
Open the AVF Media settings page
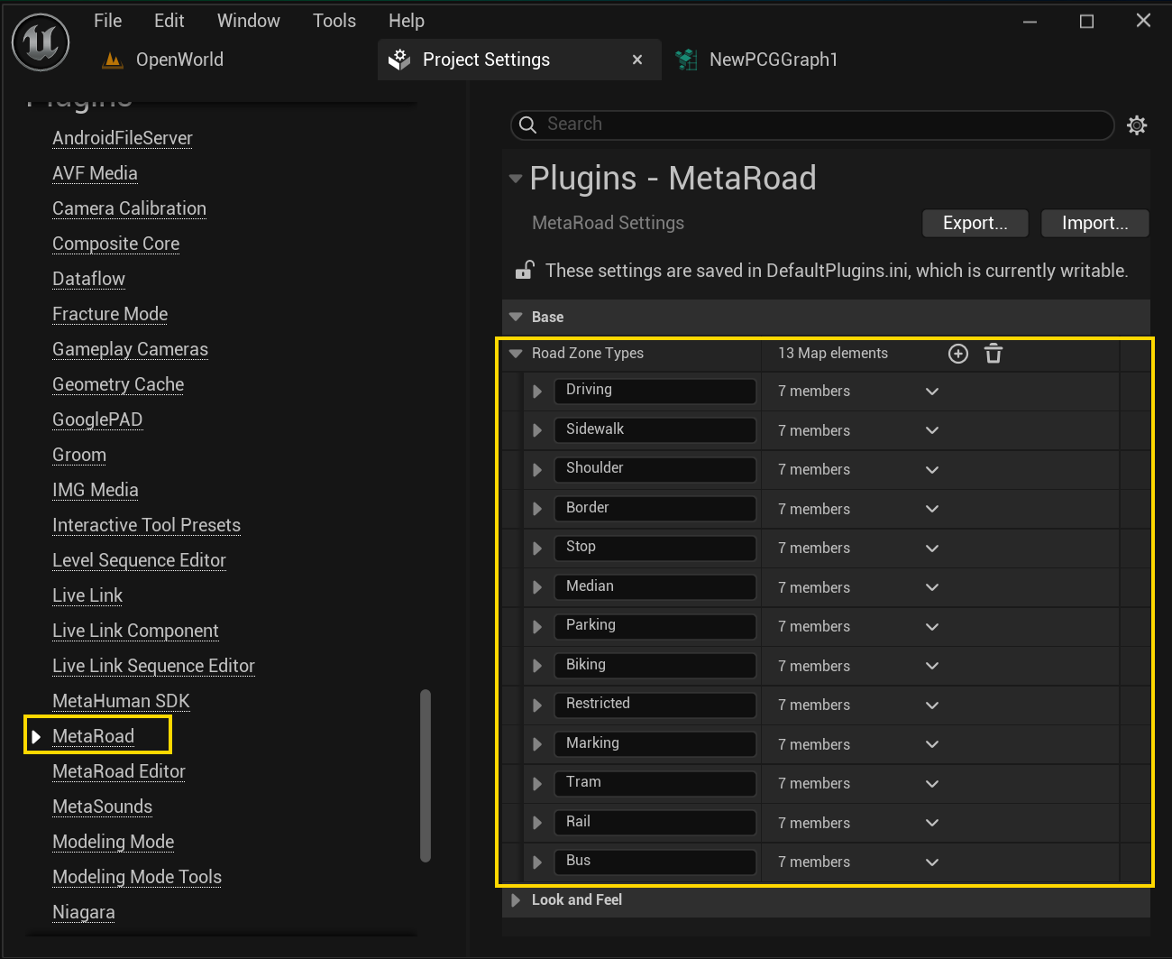point(95,173)
